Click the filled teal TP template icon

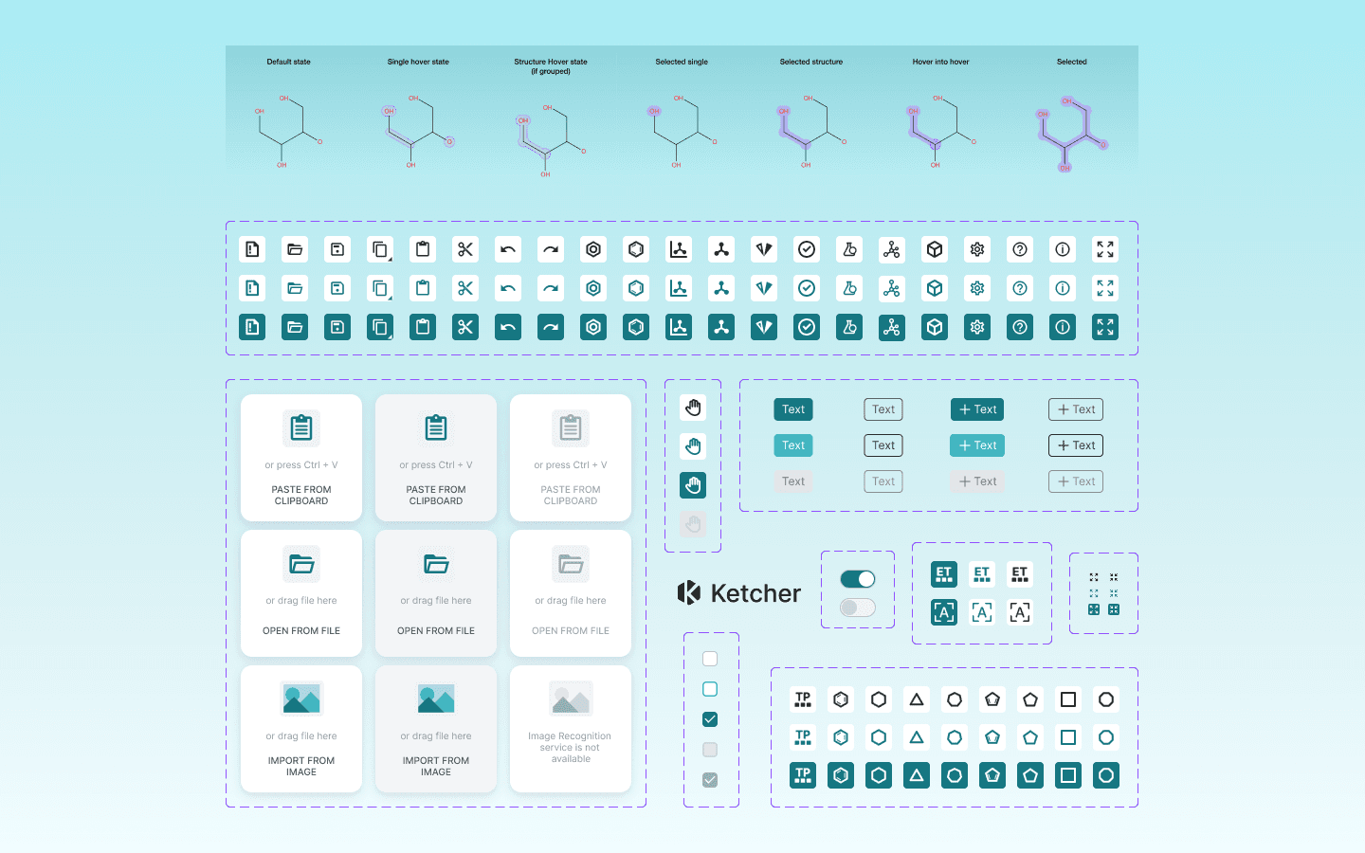803,775
